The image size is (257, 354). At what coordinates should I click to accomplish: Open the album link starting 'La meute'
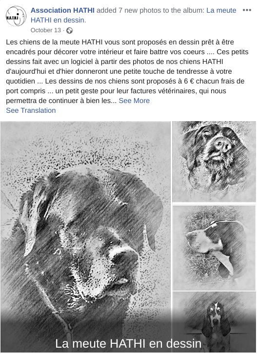(221, 10)
